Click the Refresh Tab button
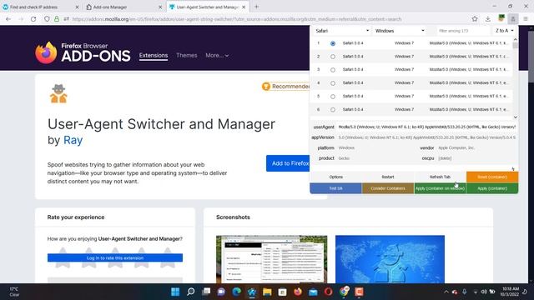This screenshot has width=534, height=300. coord(440,177)
